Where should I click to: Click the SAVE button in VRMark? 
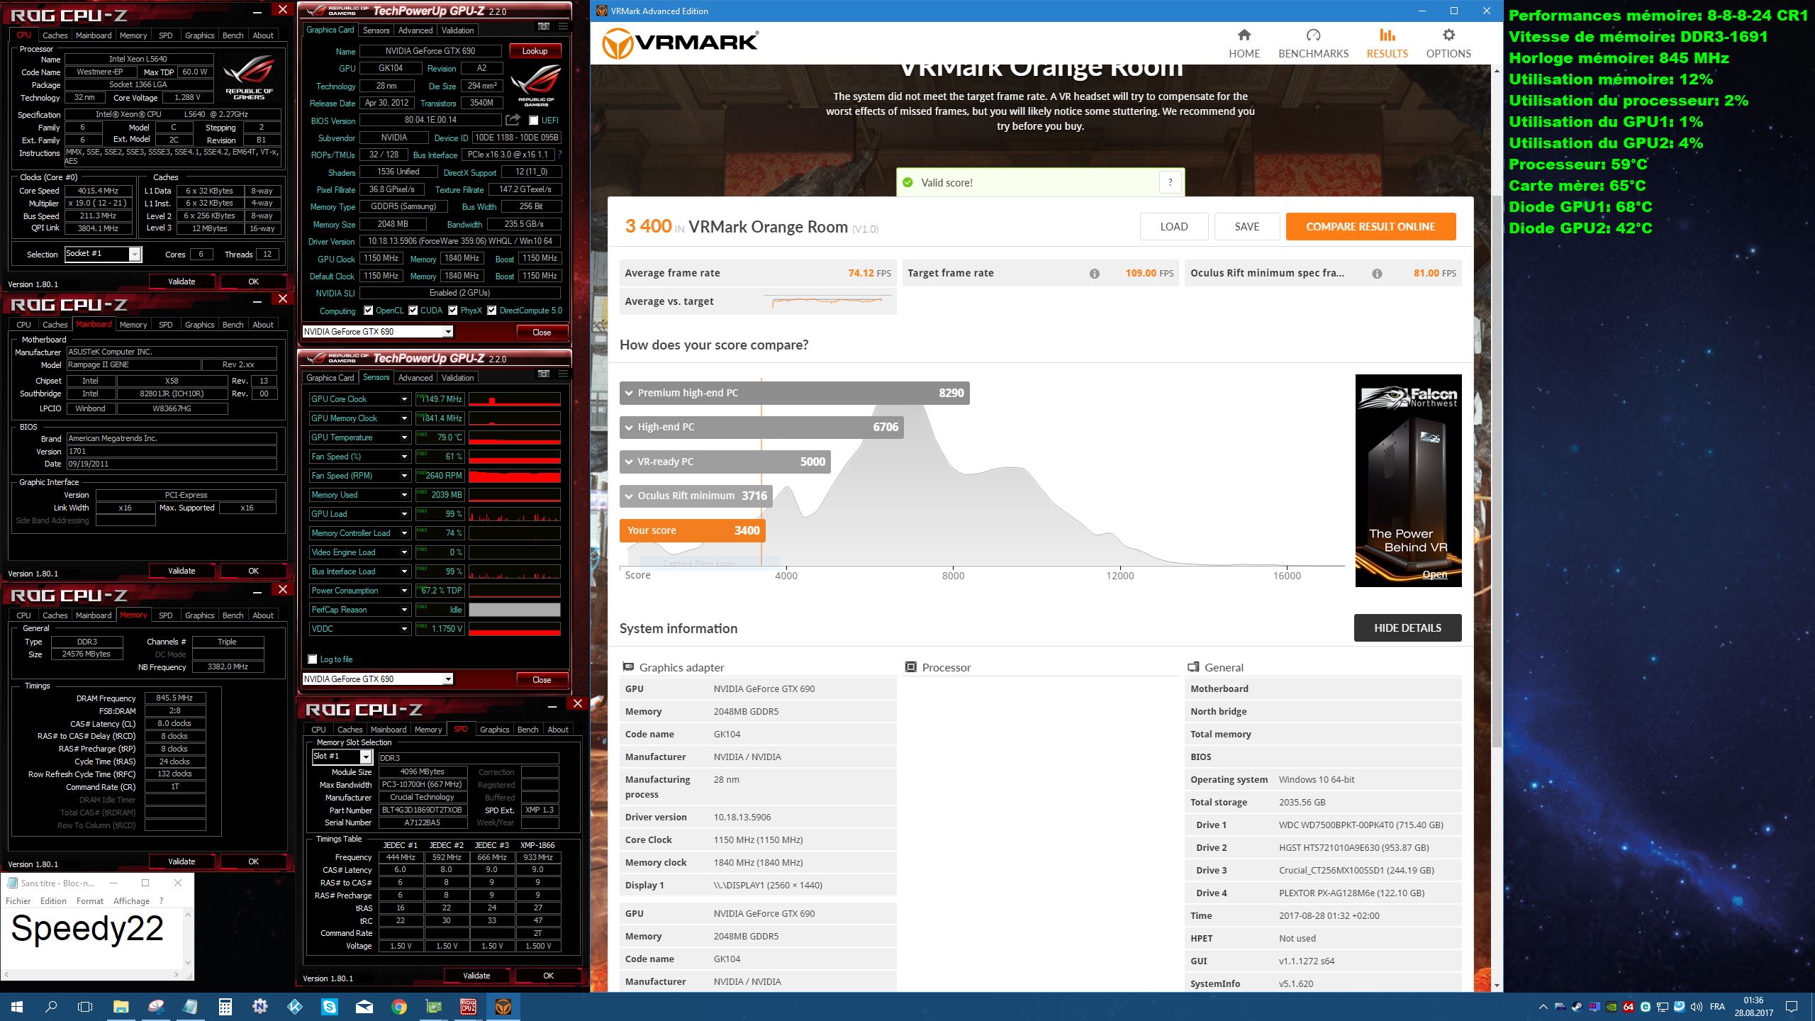1247,227
